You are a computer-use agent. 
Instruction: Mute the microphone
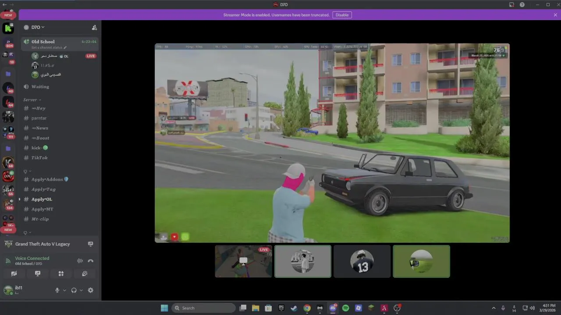[57, 290]
